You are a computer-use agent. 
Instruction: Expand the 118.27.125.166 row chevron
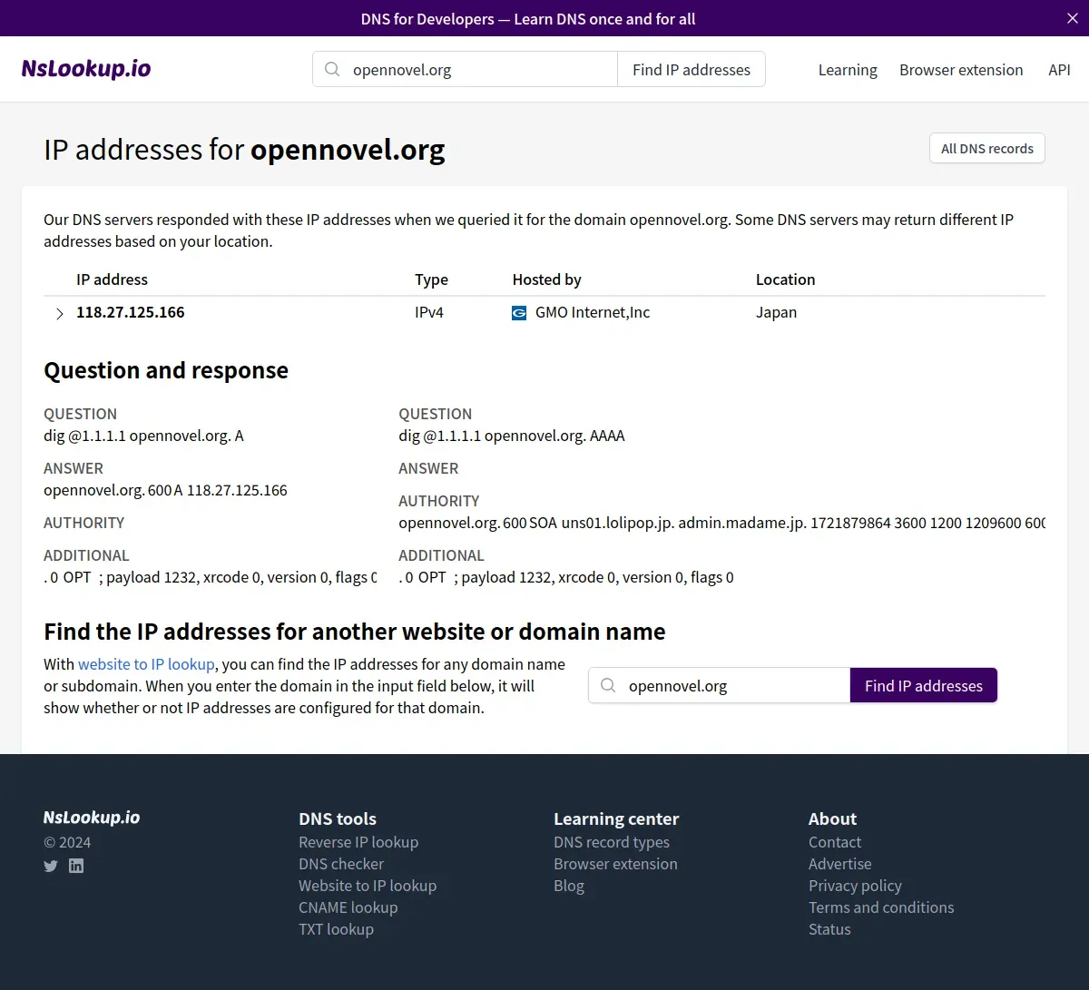(x=60, y=313)
